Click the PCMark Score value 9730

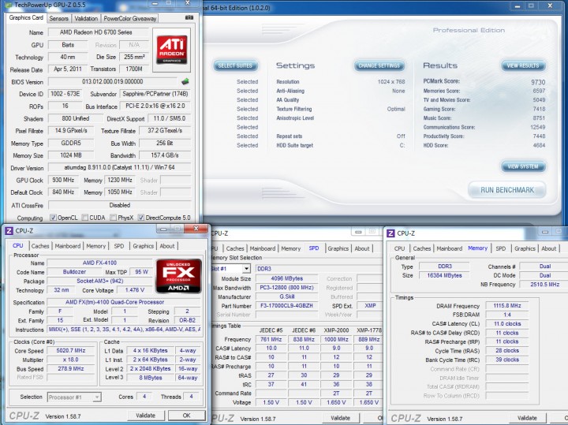[x=538, y=82]
